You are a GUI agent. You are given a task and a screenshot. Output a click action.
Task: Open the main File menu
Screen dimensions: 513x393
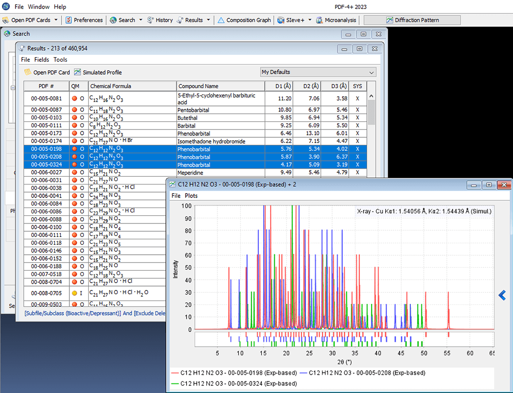[19, 7]
